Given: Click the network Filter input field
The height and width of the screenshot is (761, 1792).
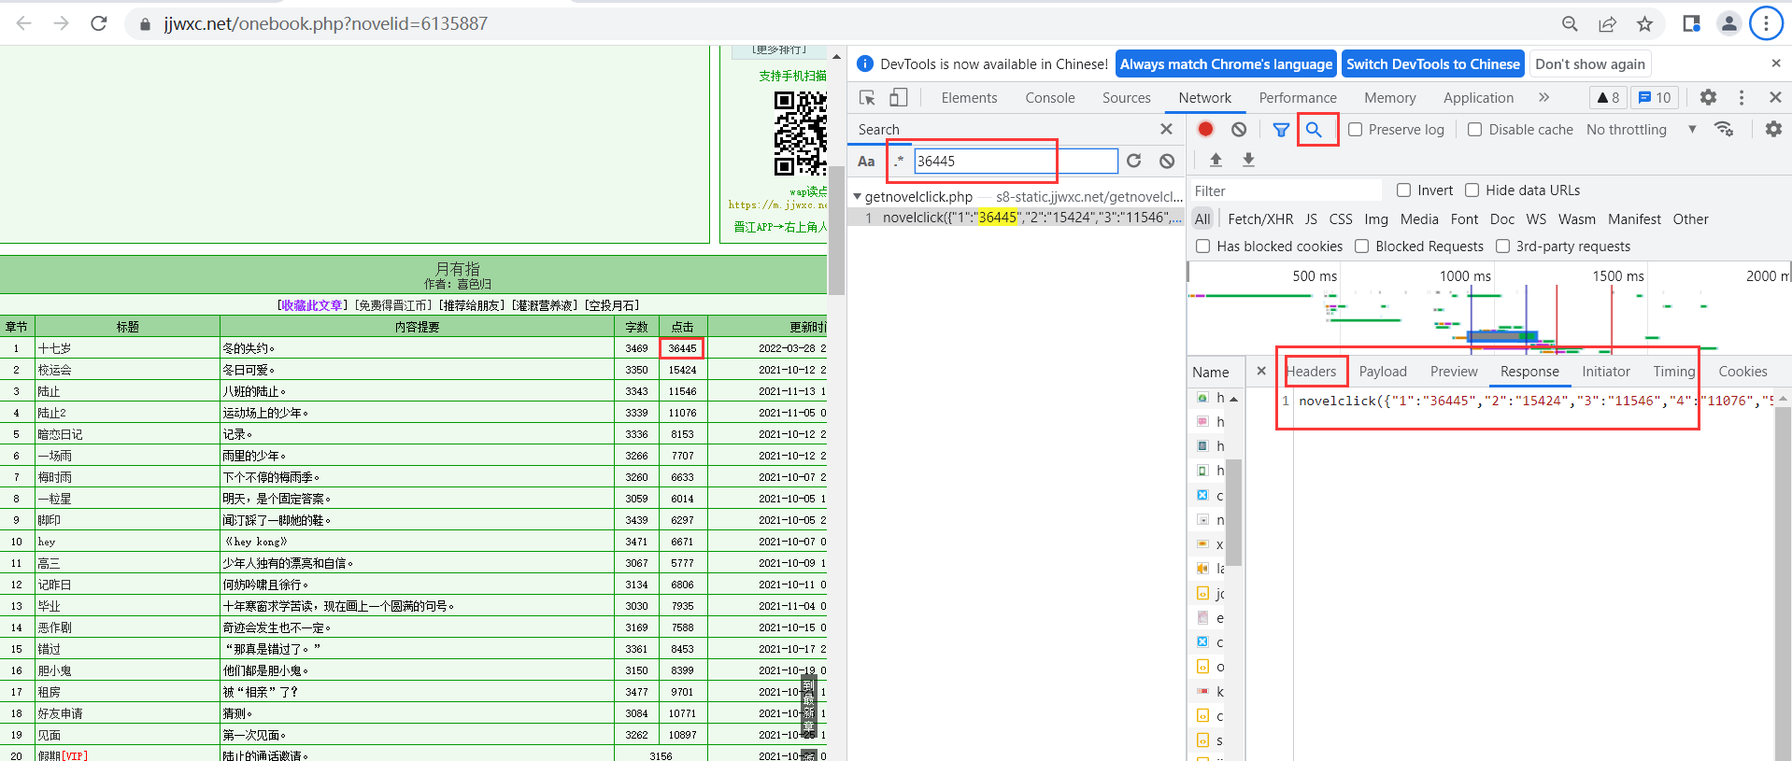Looking at the screenshot, I should 1286,190.
